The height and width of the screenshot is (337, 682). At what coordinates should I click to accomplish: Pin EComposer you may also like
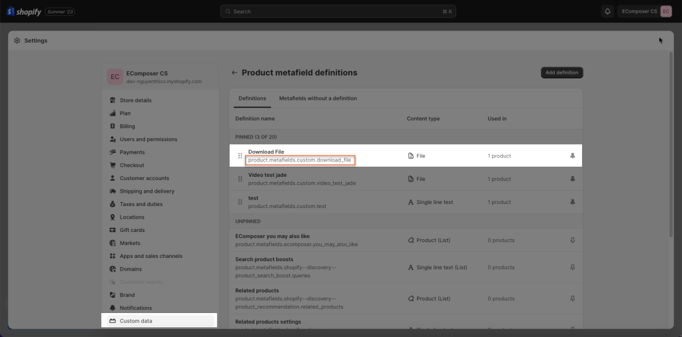pyautogui.click(x=572, y=240)
